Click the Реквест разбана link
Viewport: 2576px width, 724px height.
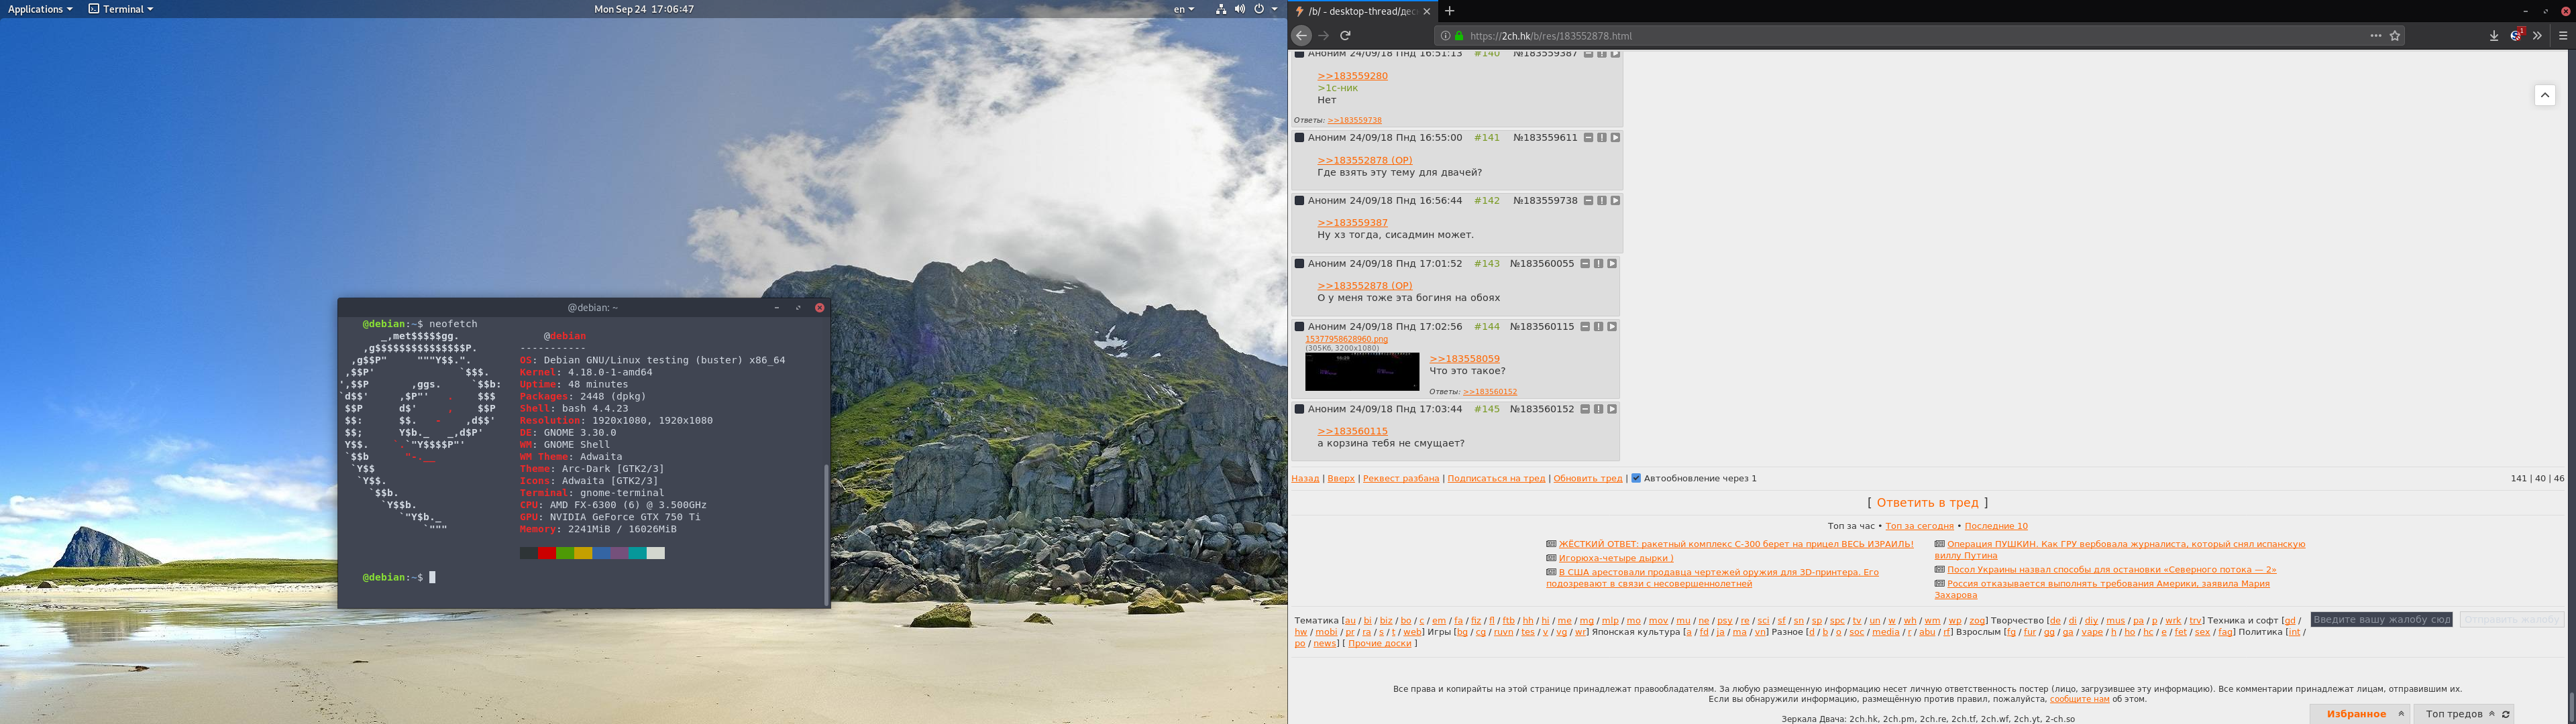click(1401, 478)
